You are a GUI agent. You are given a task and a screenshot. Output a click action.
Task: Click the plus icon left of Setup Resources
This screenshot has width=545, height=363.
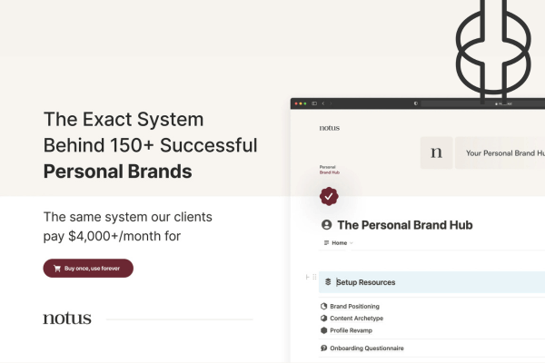click(x=307, y=277)
